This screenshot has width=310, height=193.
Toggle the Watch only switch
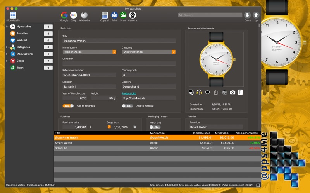tap(155, 127)
